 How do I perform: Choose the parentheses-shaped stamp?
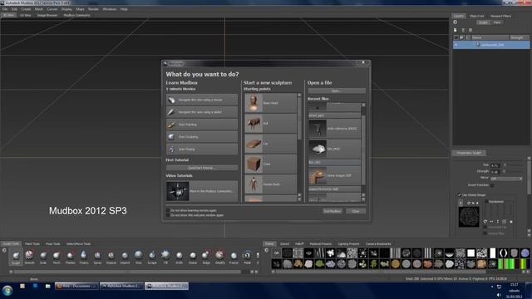pyautogui.click(x=504, y=252)
